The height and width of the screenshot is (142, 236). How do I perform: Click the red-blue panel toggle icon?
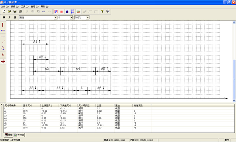56,11
